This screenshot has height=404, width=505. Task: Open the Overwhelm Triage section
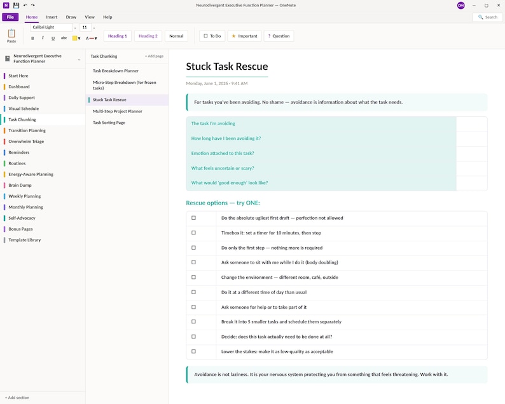(43, 141)
